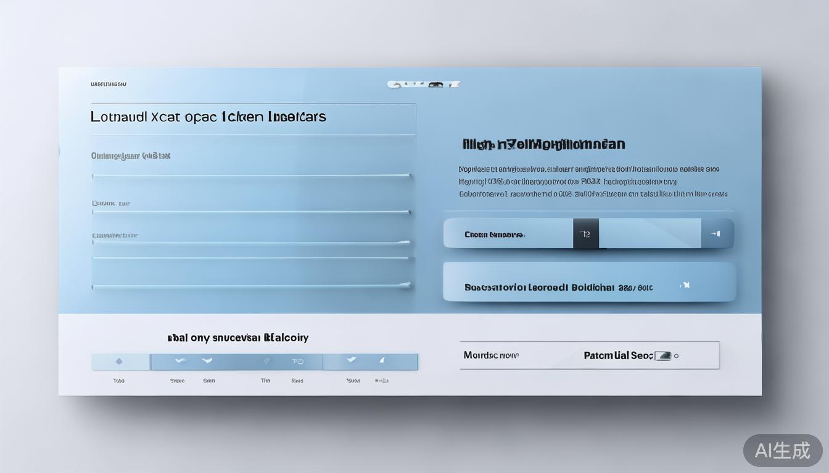The height and width of the screenshot is (473, 829).
Task: Click the star icon in the 'Boacsatovioi' bar
Action: click(x=685, y=285)
